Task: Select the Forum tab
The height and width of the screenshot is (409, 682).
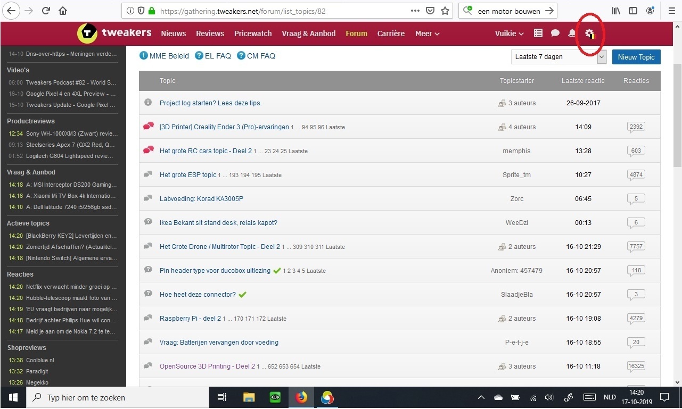Action: coord(356,34)
